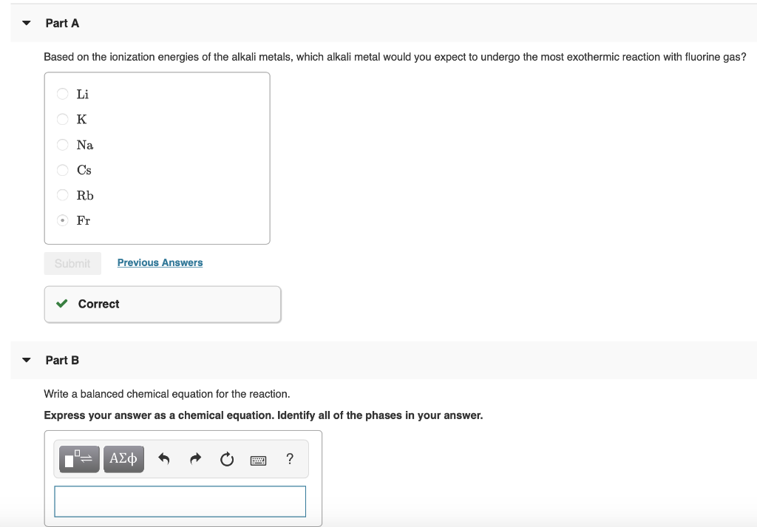Select the Cs radio button
This screenshot has width=757, height=527.
click(x=63, y=169)
